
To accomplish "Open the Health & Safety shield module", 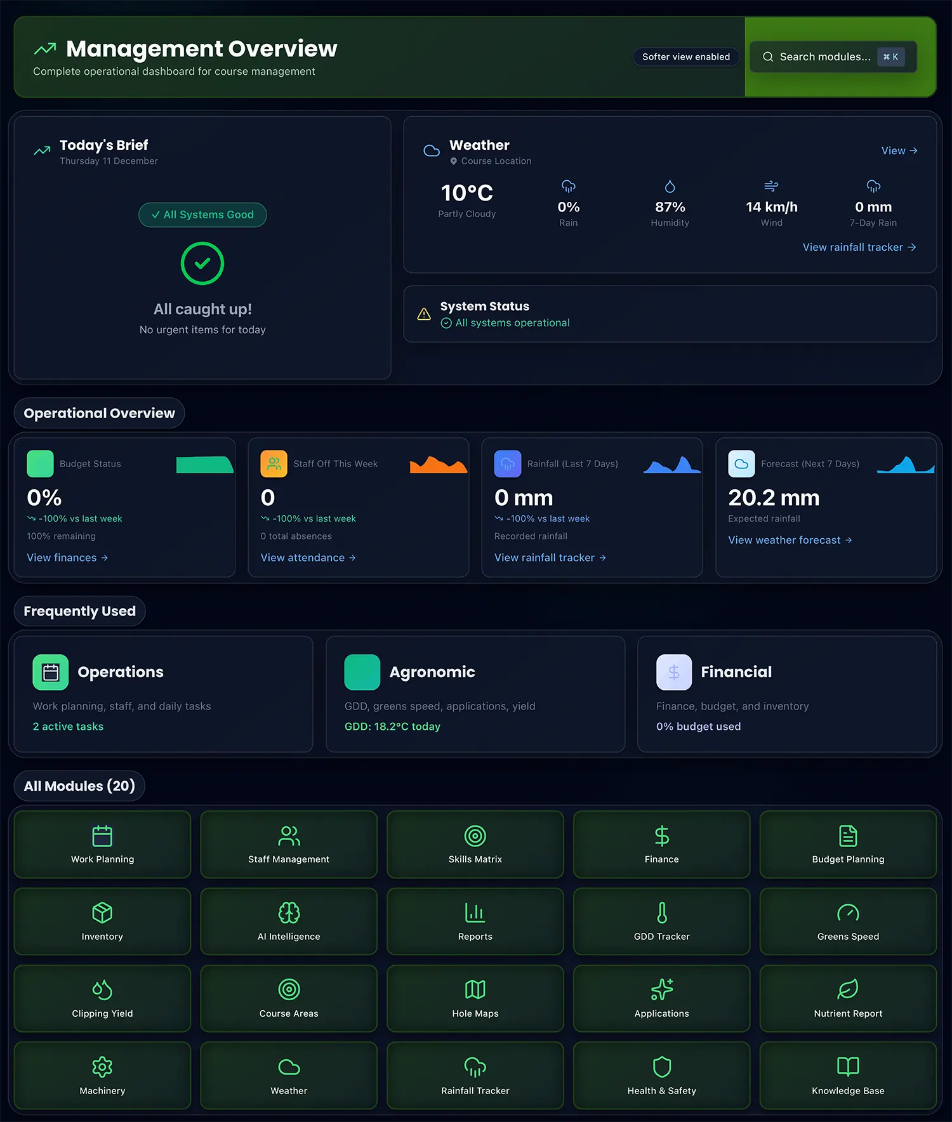I will coord(661,1076).
